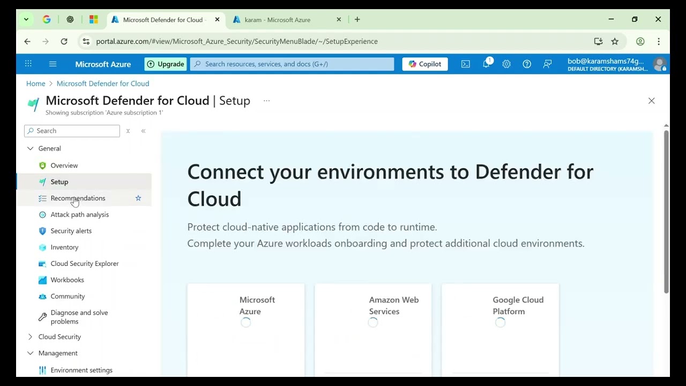Click Microsoft Defender for Cloud breadcrumb
The height and width of the screenshot is (386, 686).
coord(103,84)
